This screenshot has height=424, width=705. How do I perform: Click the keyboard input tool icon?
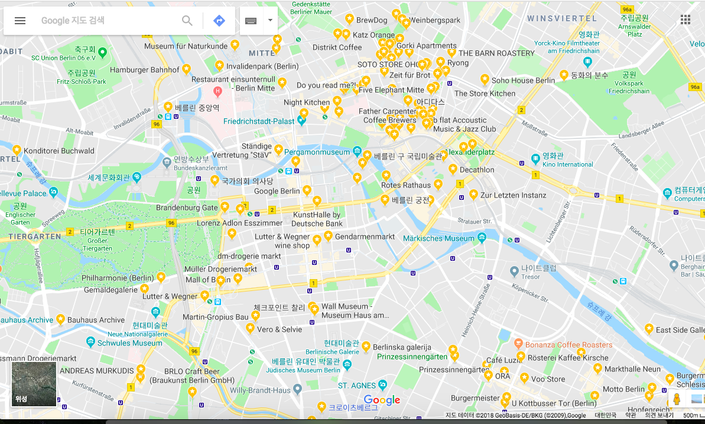(251, 21)
